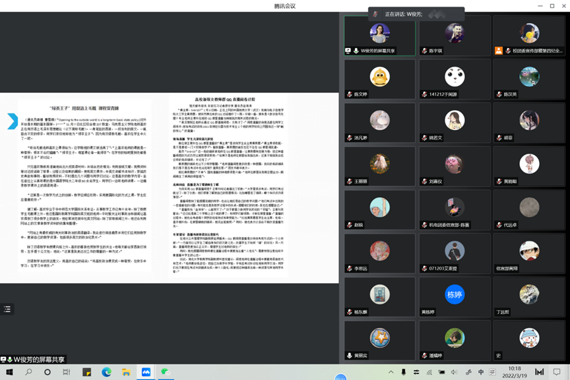This screenshot has width=570, height=380.
Task: Click the Tencent Meeting taskbar icon
Action: [x=146, y=372]
